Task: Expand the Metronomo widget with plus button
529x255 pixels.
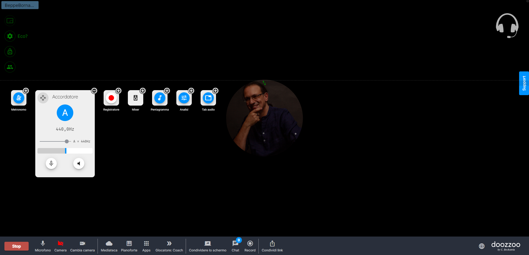Action: (x=26, y=91)
